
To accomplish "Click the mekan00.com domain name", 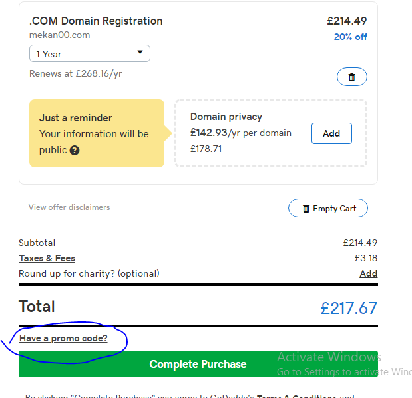I will point(59,35).
